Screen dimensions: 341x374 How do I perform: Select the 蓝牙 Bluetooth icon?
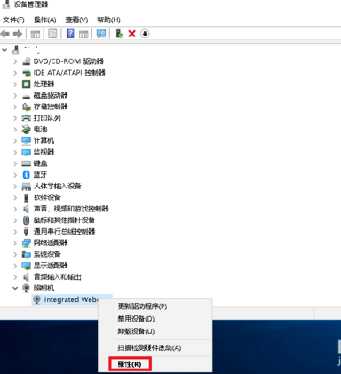27,175
